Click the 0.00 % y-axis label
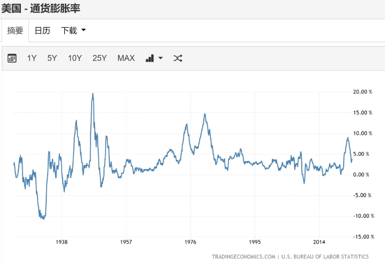The width and height of the screenshot is (385, 268). (361, 175)
